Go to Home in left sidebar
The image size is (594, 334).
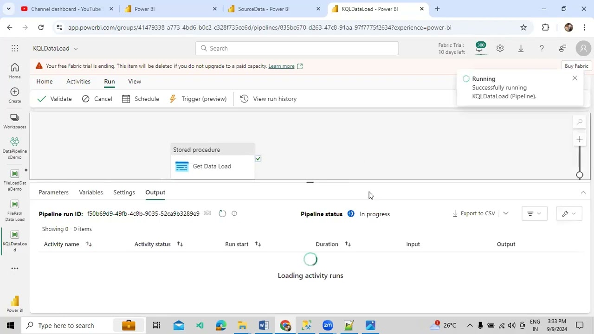click(x=15, y=71)
